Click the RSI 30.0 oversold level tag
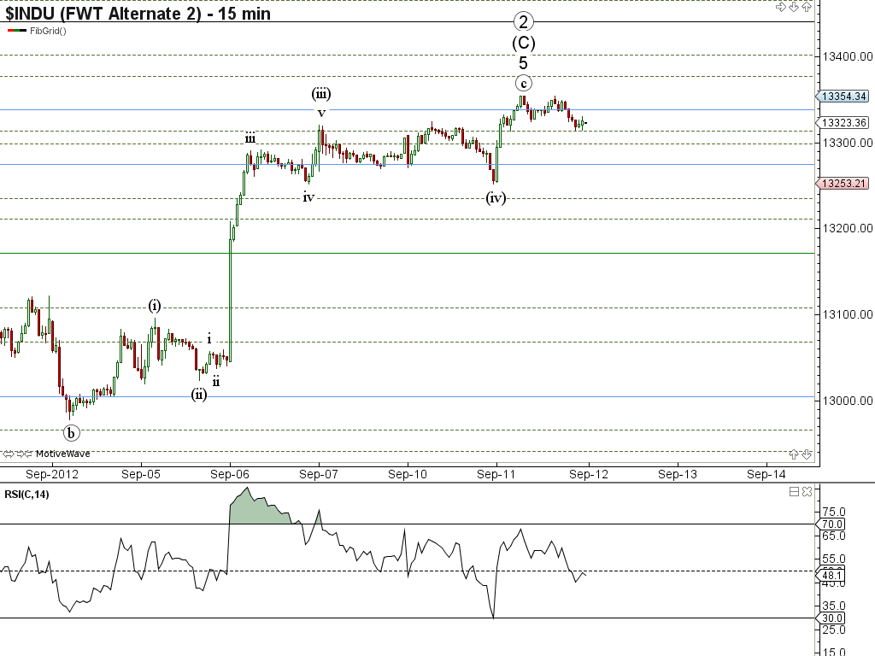The image size is (875, 656). point(832,618)
